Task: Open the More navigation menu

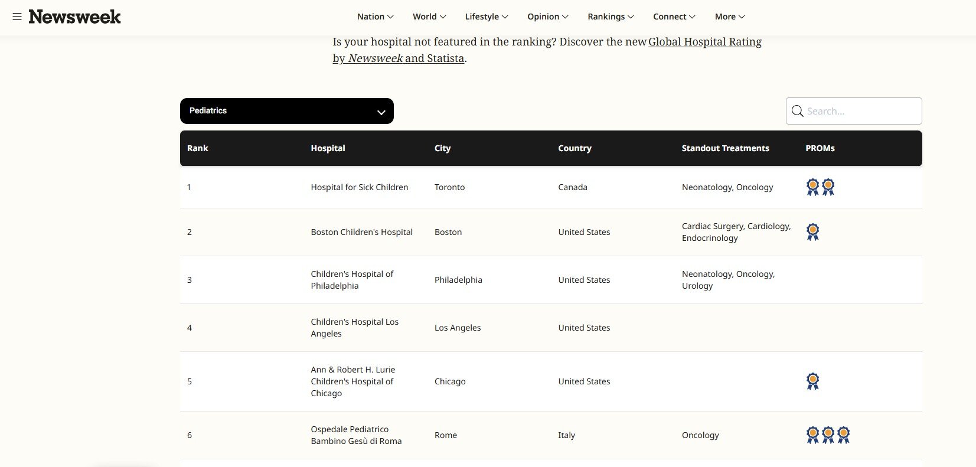Action: point(730,17)
